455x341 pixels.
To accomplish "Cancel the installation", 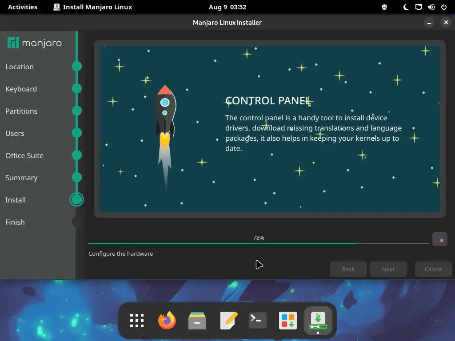I will tap(434, 269).
